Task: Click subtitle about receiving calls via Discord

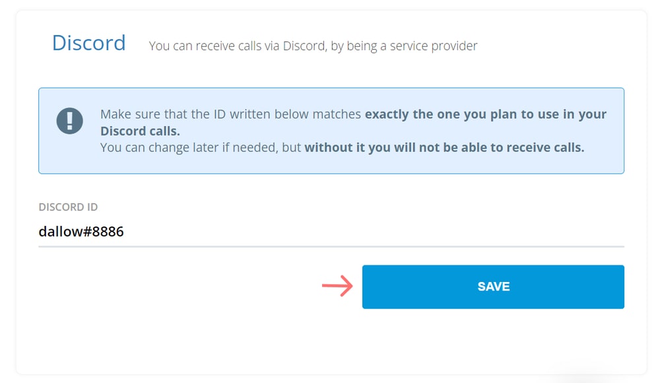Action: [x=313, y=46]
